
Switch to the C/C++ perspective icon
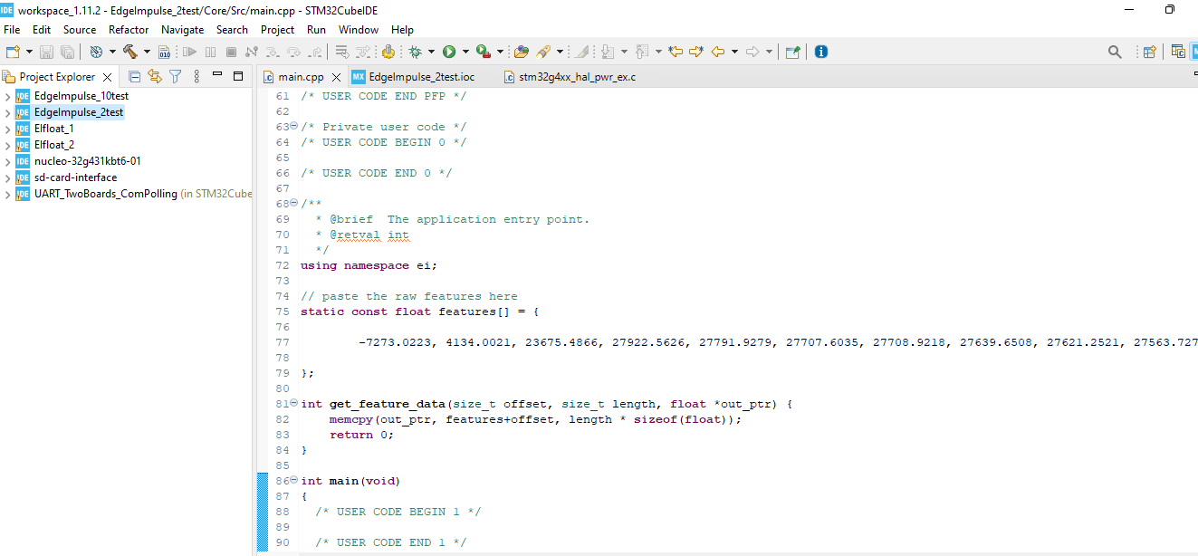point(1178,52)
